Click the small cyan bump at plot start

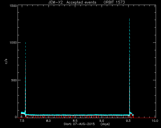click(23, 113)
